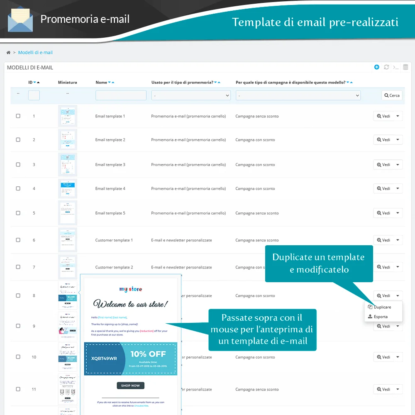Image resolution: width=415 pixels, height=415 pixels.
Task: Open the campaign type filter dropdown
Action: tap(298, 95)
